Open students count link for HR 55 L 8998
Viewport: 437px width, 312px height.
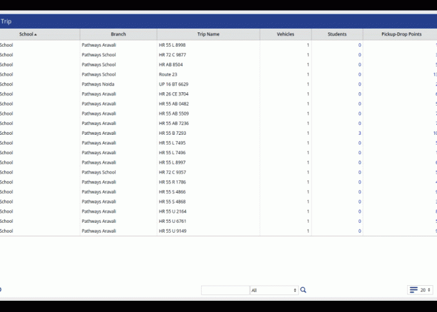pyautogui.click(x=360, y=45)
